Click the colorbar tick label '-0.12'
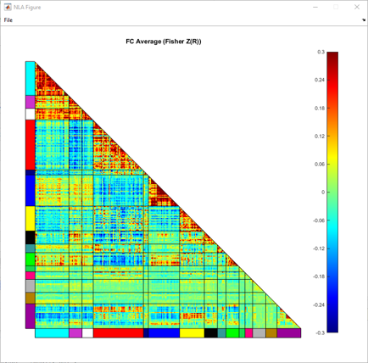The width and height of the screenshot is (368, 363). pyautogui.click(x=319, y=249)
